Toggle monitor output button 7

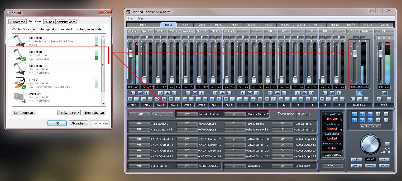click(x=378, y=114)
